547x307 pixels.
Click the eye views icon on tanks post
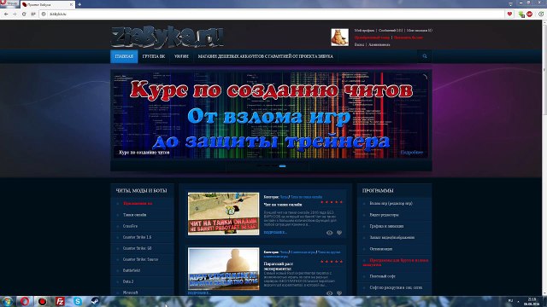329,233
